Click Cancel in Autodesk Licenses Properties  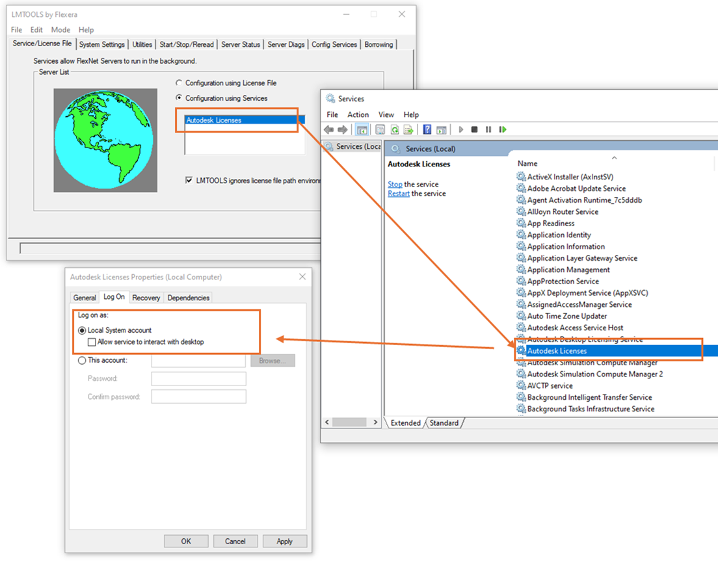pos(235,541)
